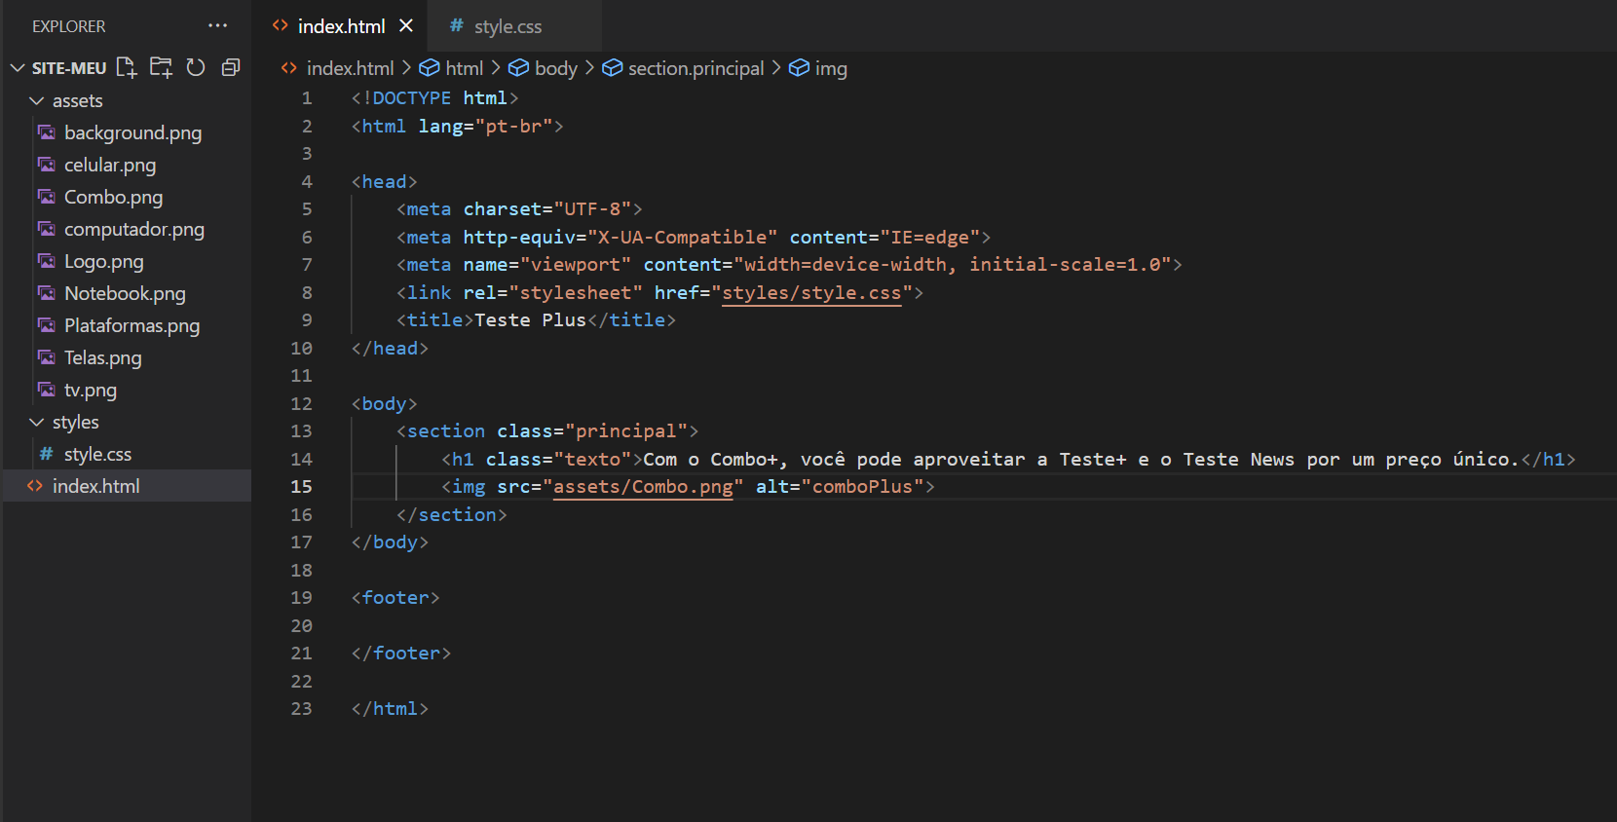Click the img breadcrumb segment

click(830, 68)
